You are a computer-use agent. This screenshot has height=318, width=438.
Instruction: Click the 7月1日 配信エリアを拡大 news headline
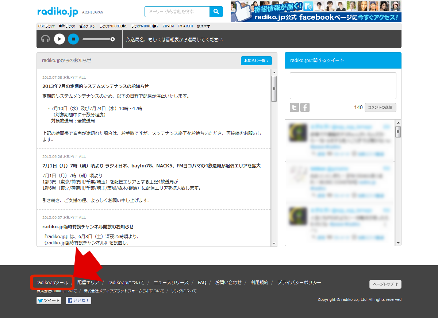click(151, 166)
